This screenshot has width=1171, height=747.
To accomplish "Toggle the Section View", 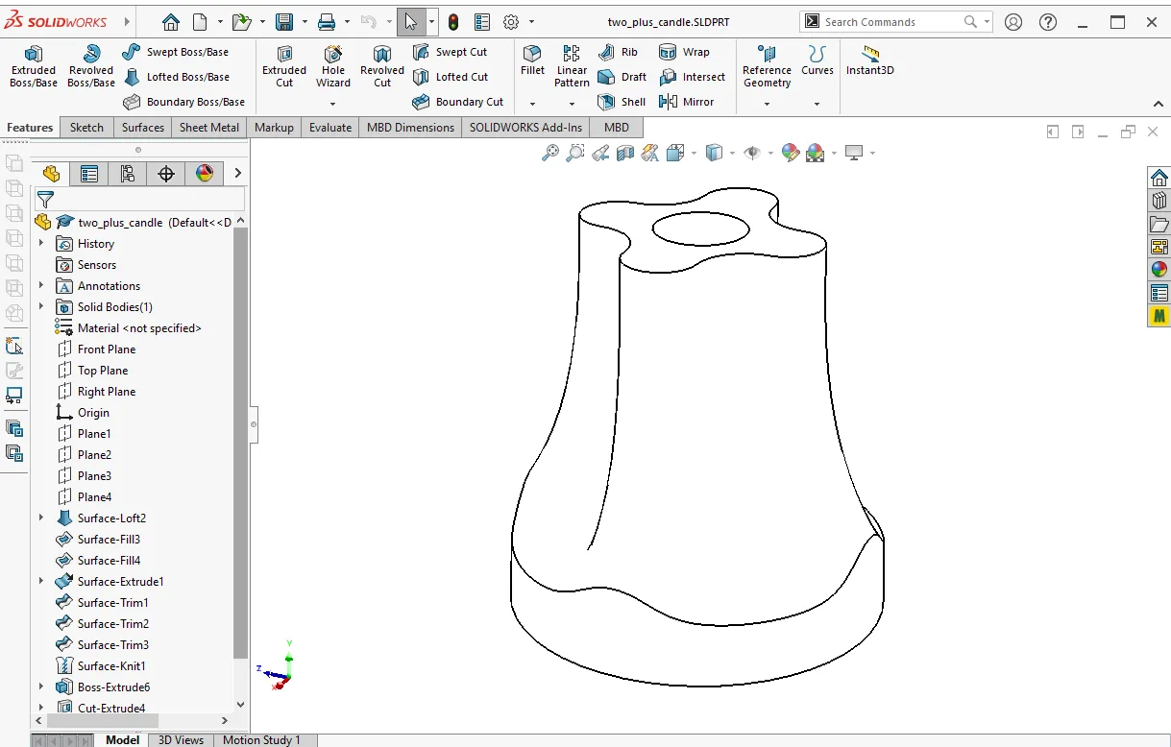I will click(x=625, y=152).
